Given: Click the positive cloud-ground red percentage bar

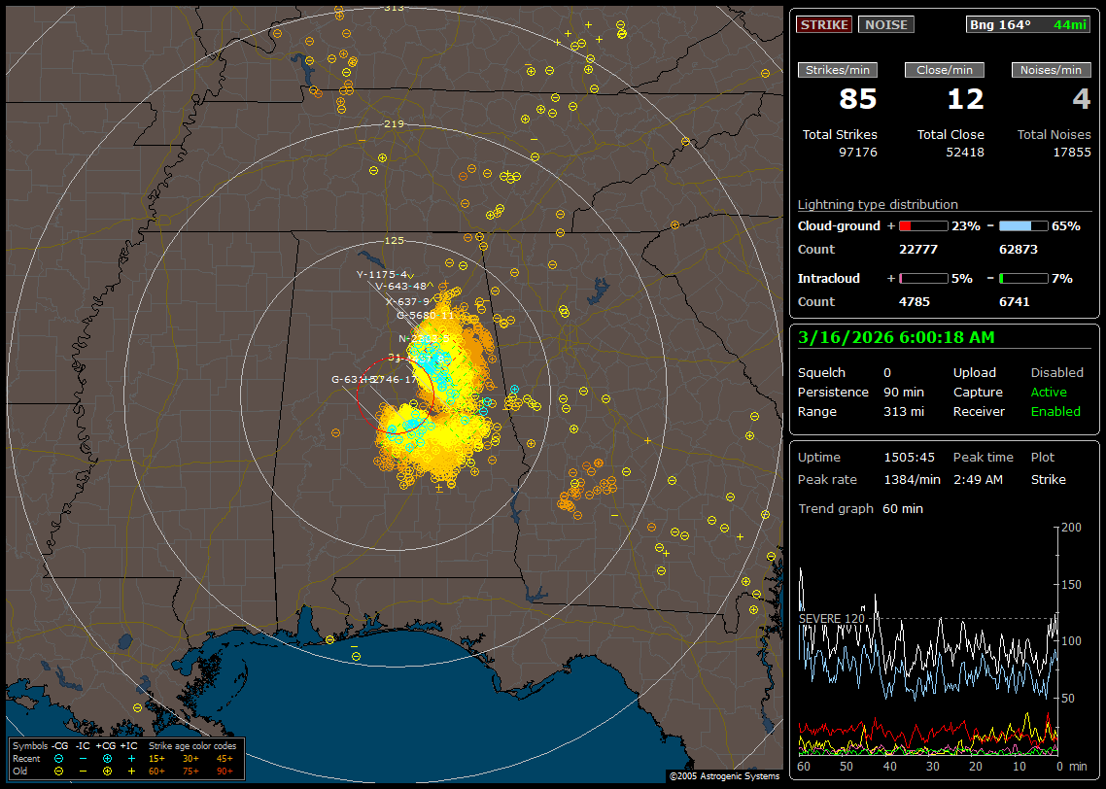Looking at the screenshot, I should pos(922,225).
